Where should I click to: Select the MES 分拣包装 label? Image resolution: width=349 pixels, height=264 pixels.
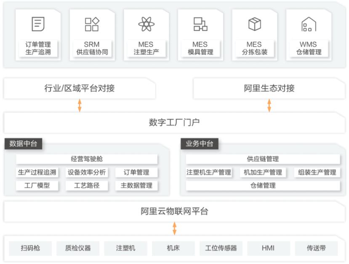click(254, 48)
